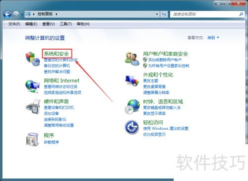Expand arrow after 控制面板 breadcrumb
Viewport: 248px width, 181px height.
pos(57,14)
